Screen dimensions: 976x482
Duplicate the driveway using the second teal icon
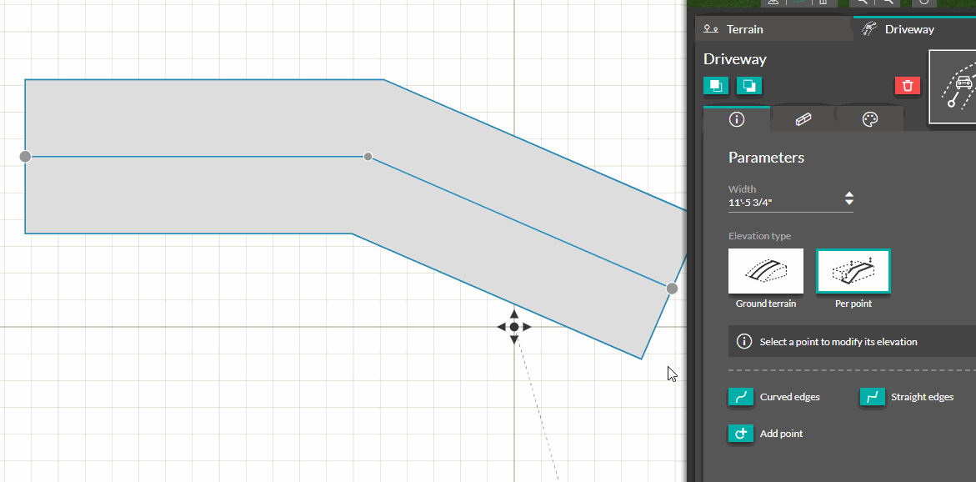748,85
